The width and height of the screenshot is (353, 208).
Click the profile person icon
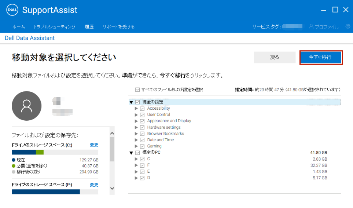tap(311, 26)
